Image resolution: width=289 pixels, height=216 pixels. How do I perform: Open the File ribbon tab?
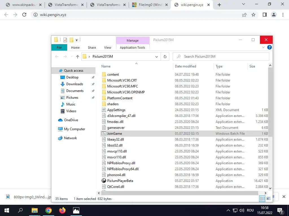[x=59, y=48]
